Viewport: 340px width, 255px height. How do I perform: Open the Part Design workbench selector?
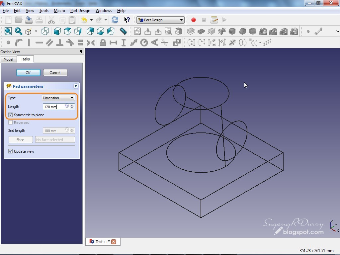pos(160,20)
